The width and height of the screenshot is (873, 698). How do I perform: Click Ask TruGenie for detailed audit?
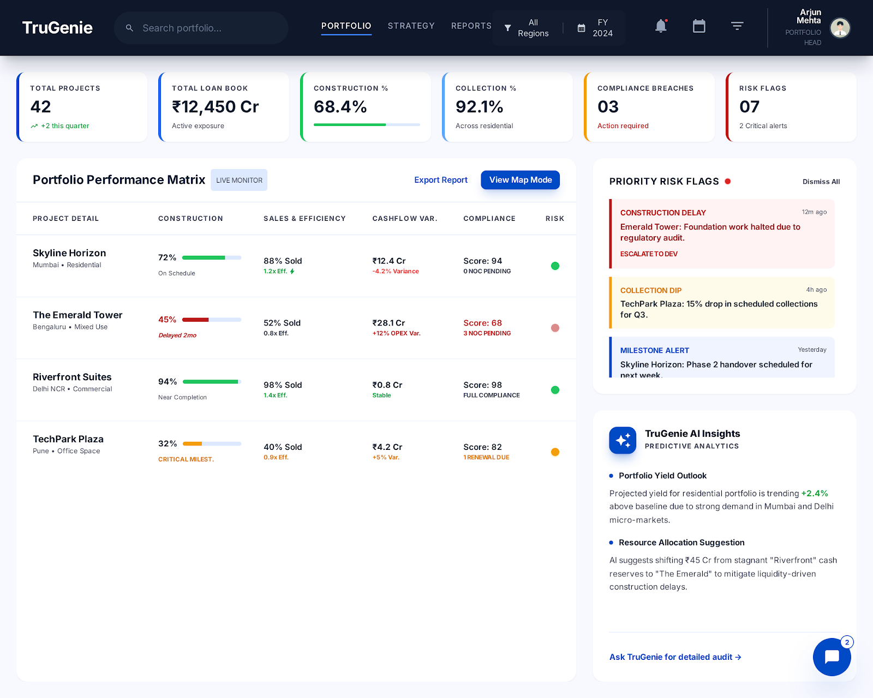(675, 657)
